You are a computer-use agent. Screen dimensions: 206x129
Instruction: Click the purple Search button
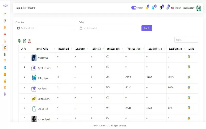click(x=147, y=28)
